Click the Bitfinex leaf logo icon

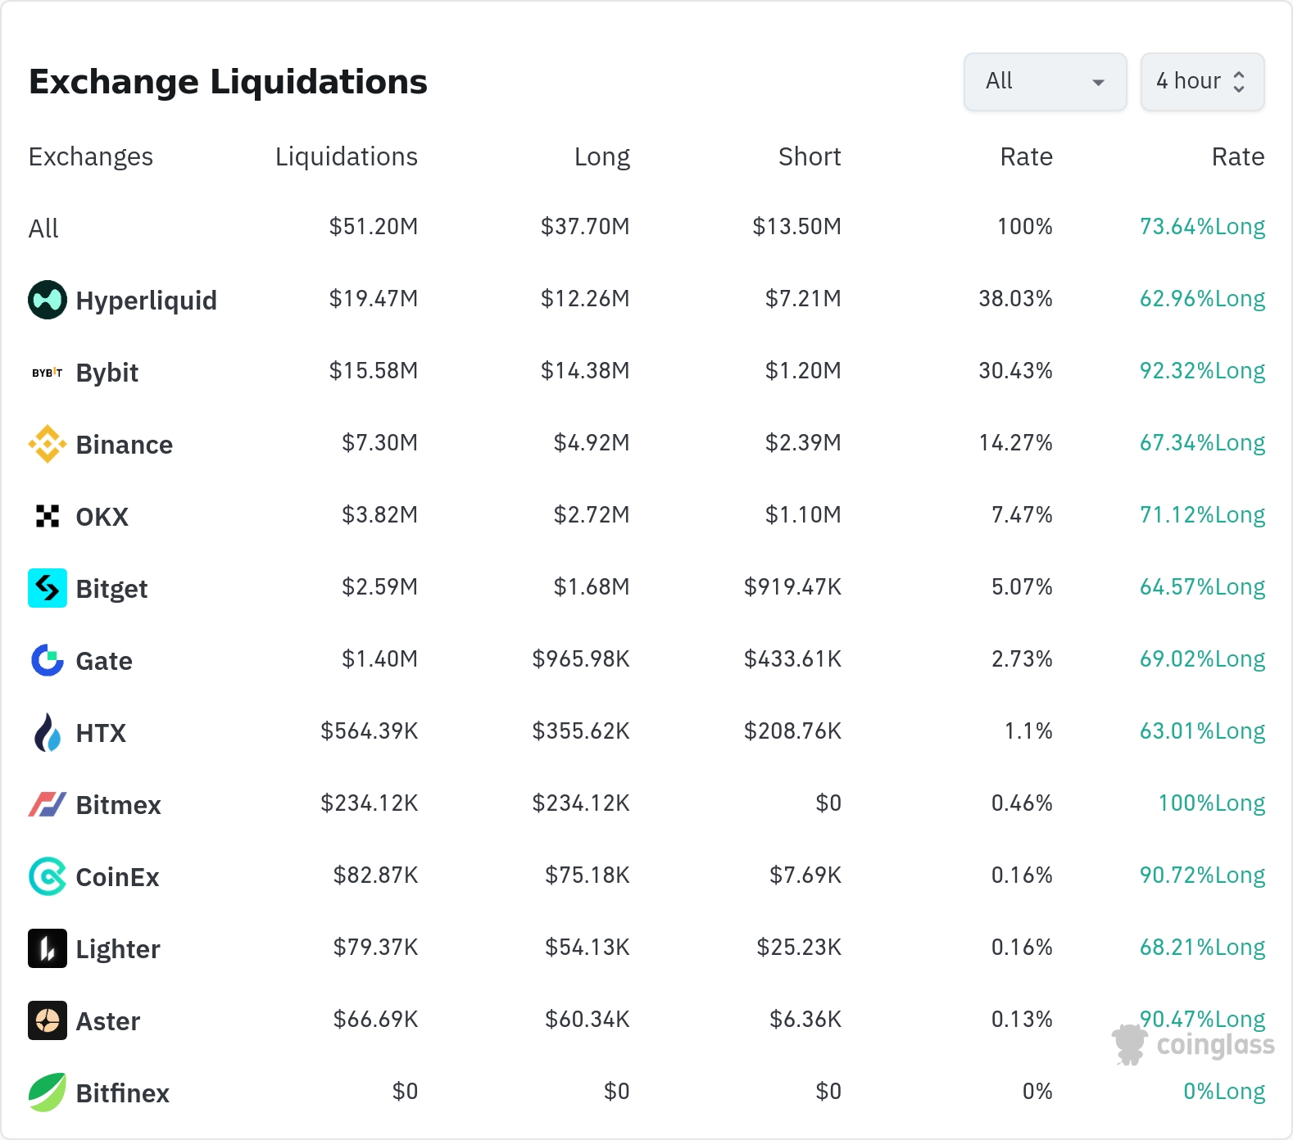[48, 1092]
